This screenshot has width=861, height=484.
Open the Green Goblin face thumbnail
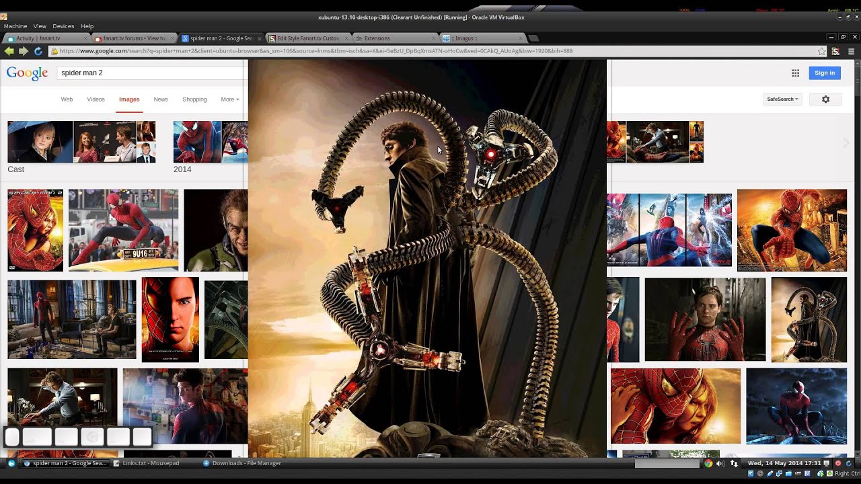click(x=216, y=230)
